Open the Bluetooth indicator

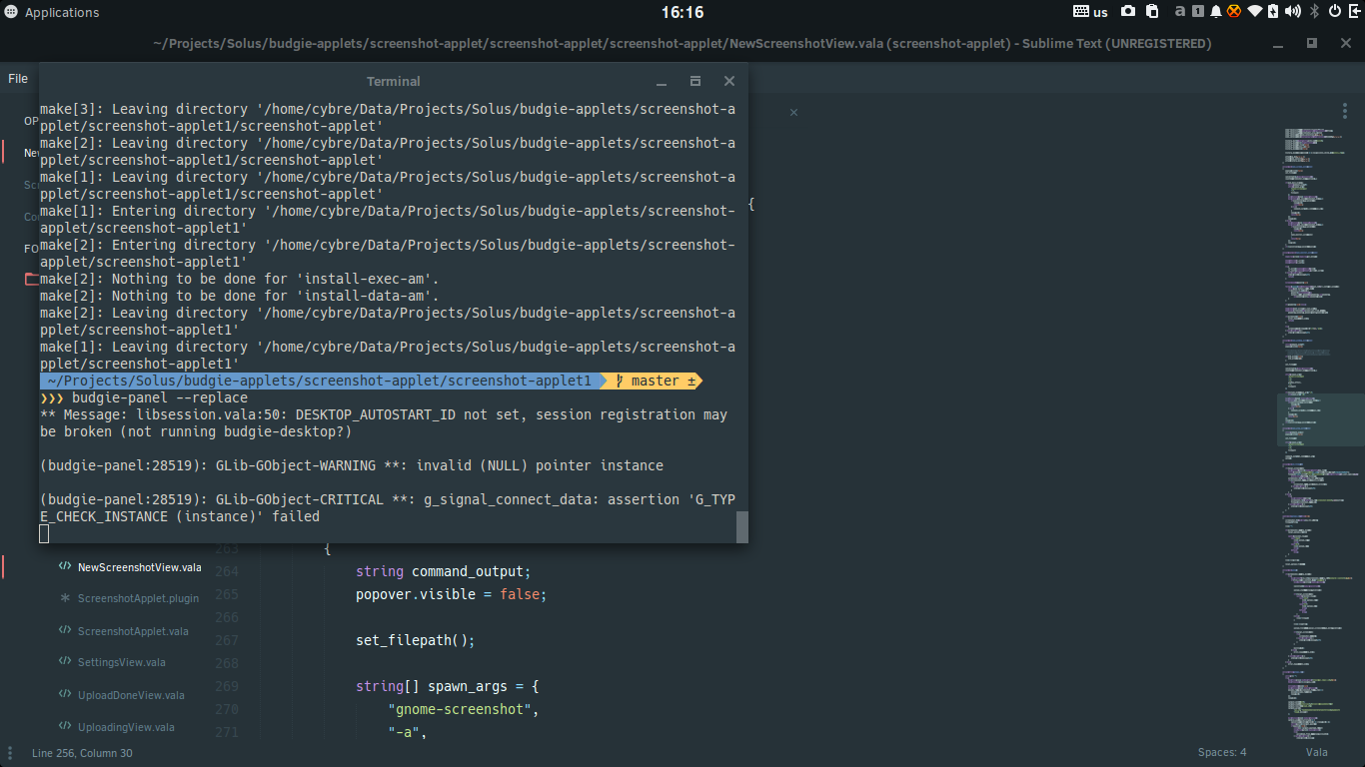point(1315,12)
